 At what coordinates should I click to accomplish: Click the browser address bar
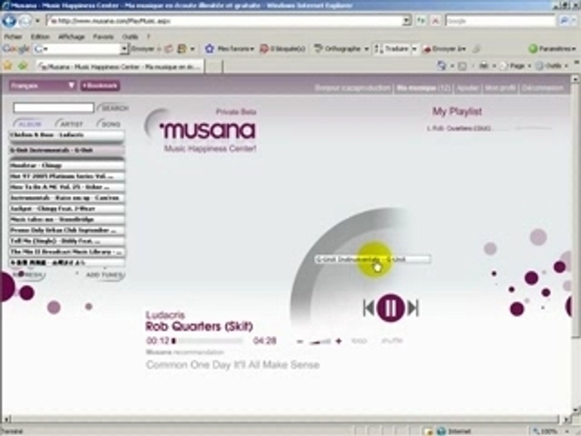tap(225, 21)
